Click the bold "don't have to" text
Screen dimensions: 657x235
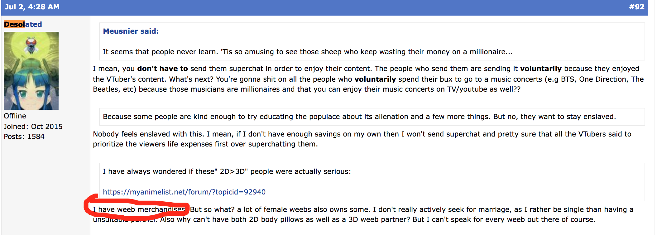(162, 69)
